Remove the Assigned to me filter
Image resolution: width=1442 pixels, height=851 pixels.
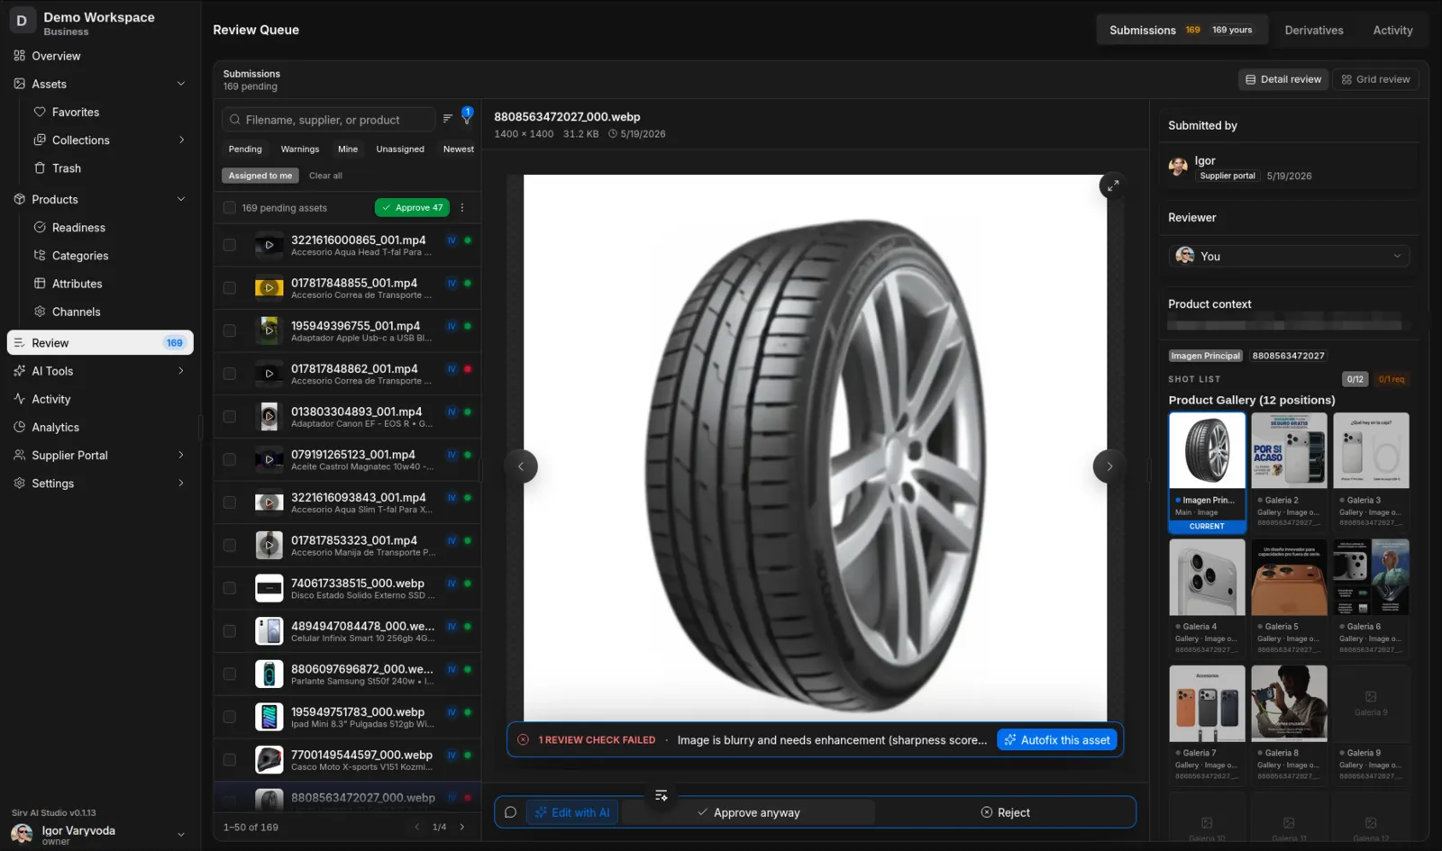260,176
